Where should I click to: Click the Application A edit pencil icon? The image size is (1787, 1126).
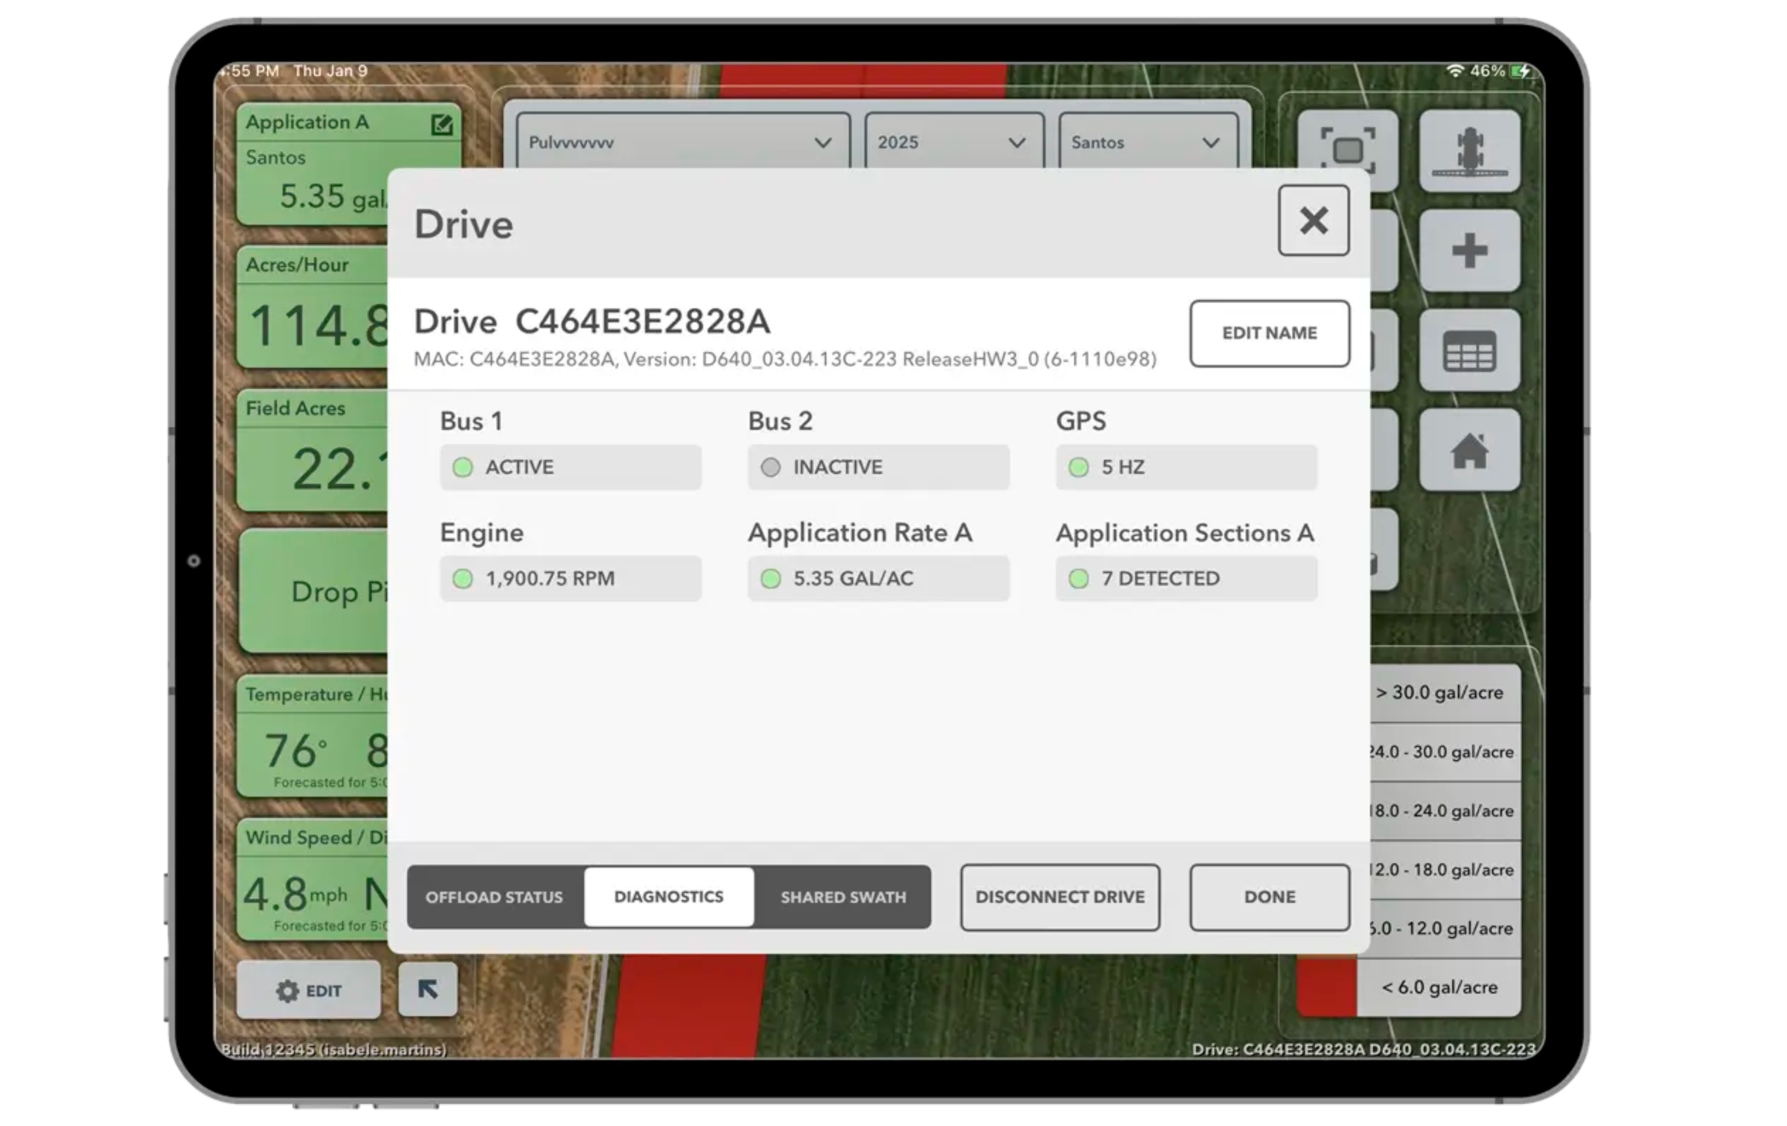click(442, 124)
